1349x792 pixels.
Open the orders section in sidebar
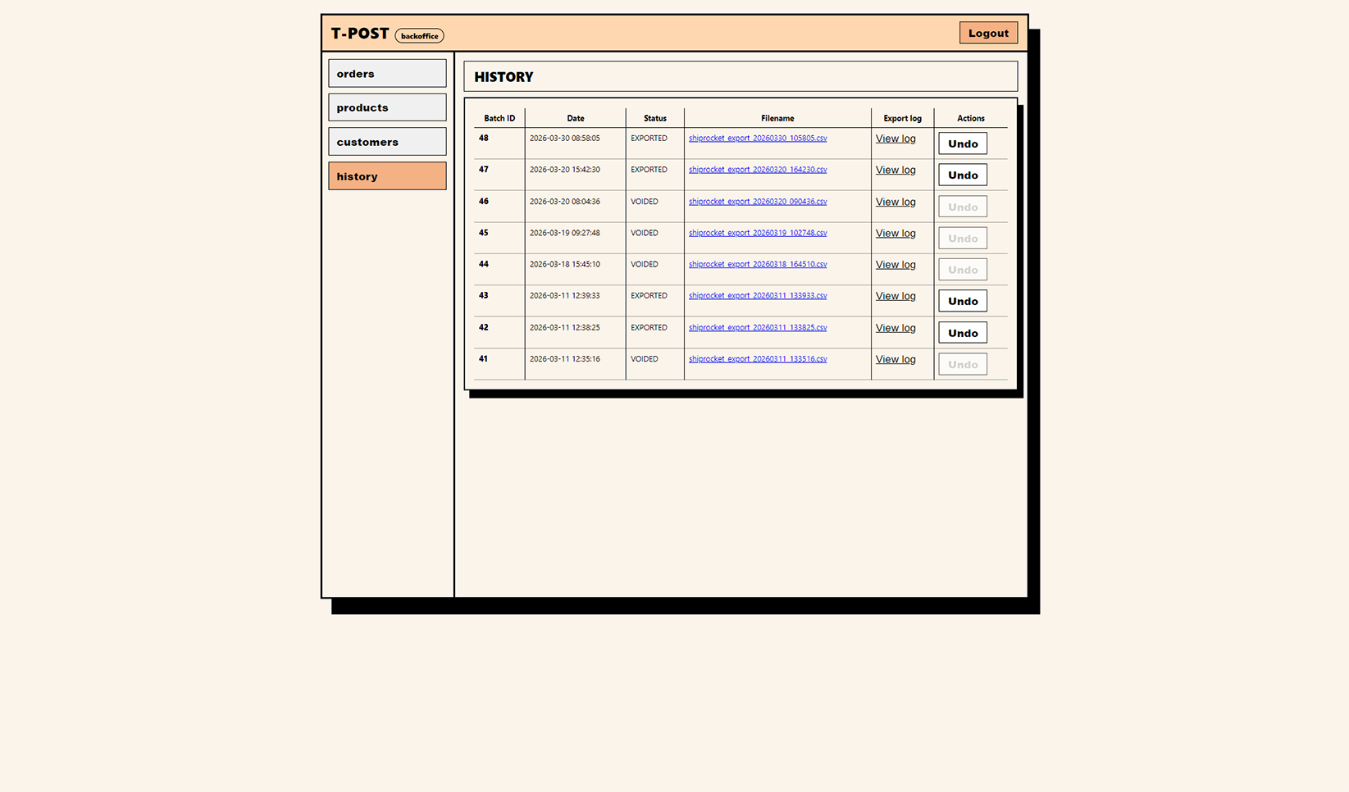tap(386, 73)
